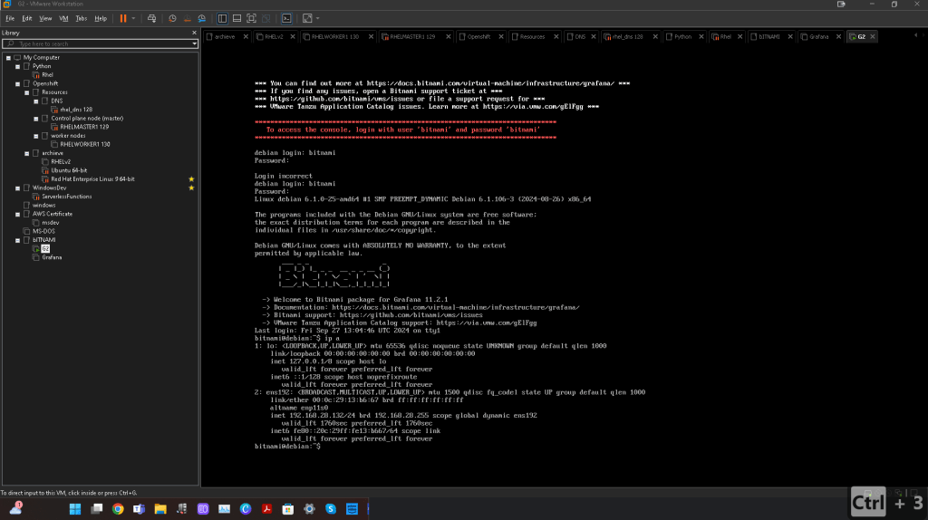Screen dimensions: 928x520
Task: Switch to the RHELv2 tab
Action: coord(274,36)
